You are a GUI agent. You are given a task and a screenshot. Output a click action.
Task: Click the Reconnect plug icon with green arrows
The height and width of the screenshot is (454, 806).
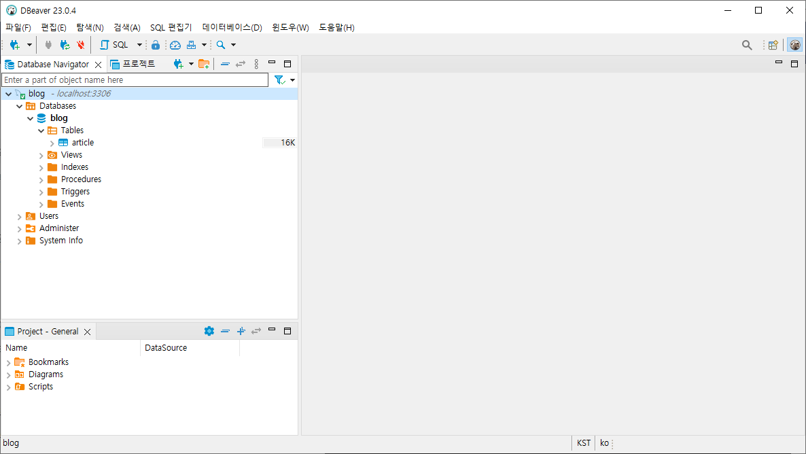pyautogui.click(x=65, y=46)
